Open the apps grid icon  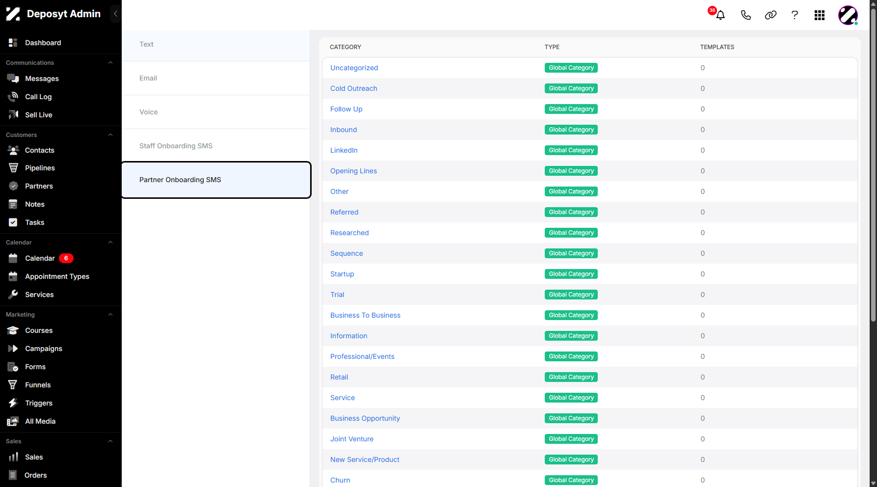(820, 15)
